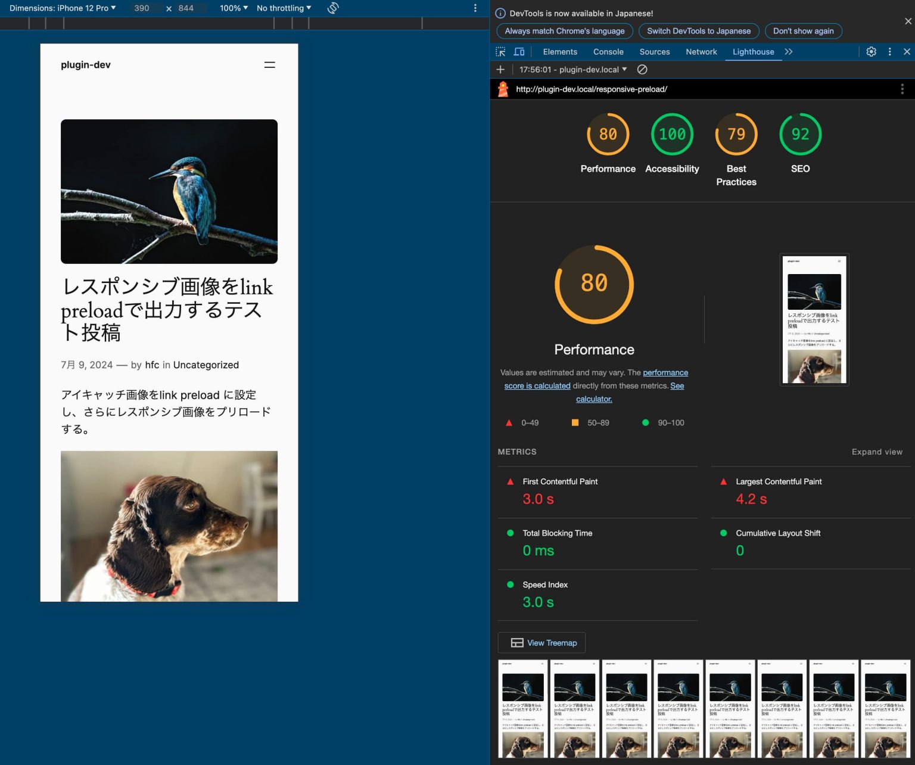This screenshot has width=915, height=765.
Task: Open the DevTools settings gear
Action: [871, 52]
